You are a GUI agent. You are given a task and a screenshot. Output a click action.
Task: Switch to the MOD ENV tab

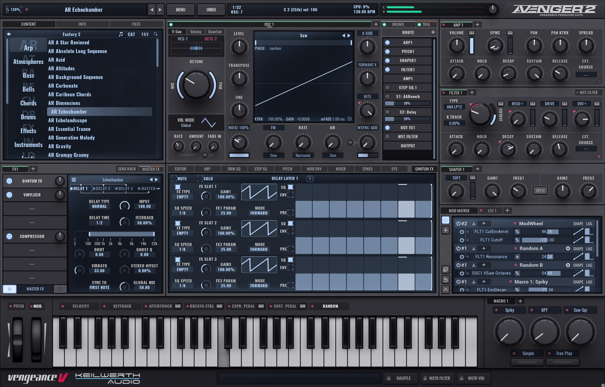click(x=314, y=169)
